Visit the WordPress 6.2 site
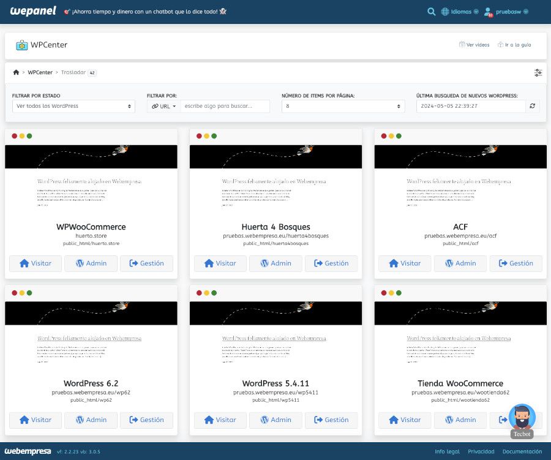The width and height of the screenshot is (551, 460). pos(36,420)
